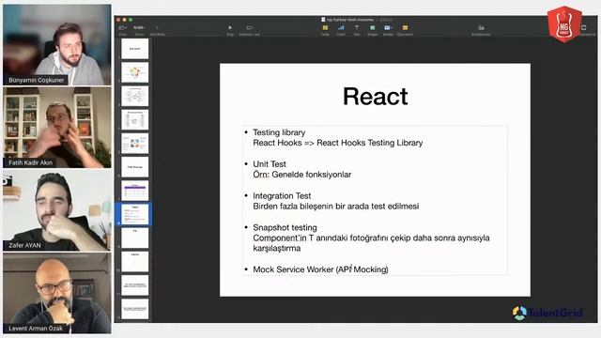Click the Collaborate toolbar icon
Viewport: 601px width, 338px height.
click(481, 27)
